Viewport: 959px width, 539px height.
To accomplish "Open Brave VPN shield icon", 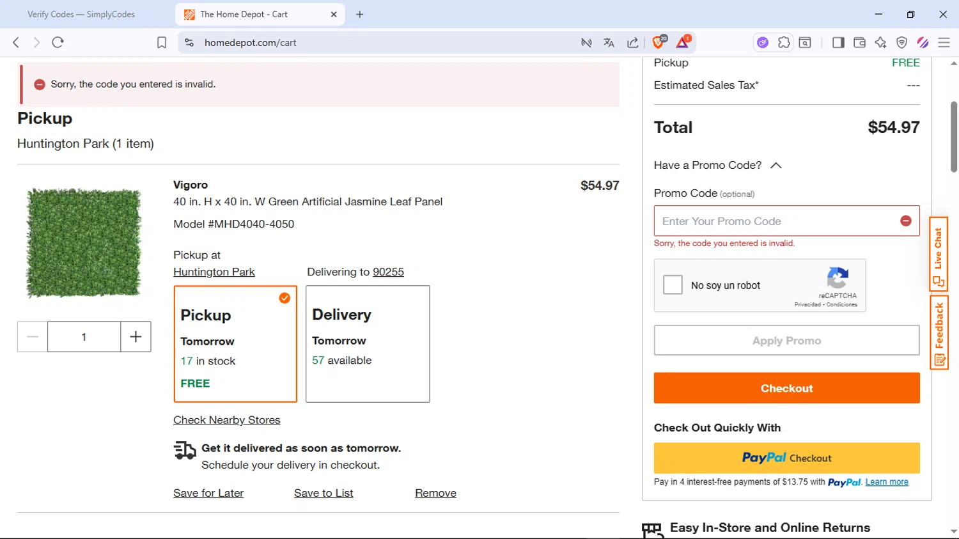I will 901,43.
